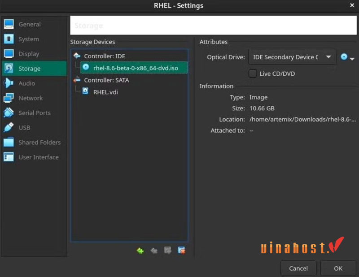Select the Display monitor icon

click(x=9, y=54)
